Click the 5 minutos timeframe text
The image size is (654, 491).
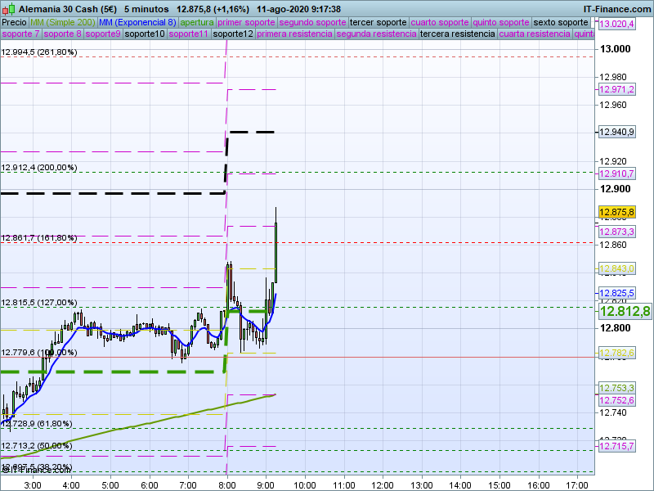pos(146,8)
